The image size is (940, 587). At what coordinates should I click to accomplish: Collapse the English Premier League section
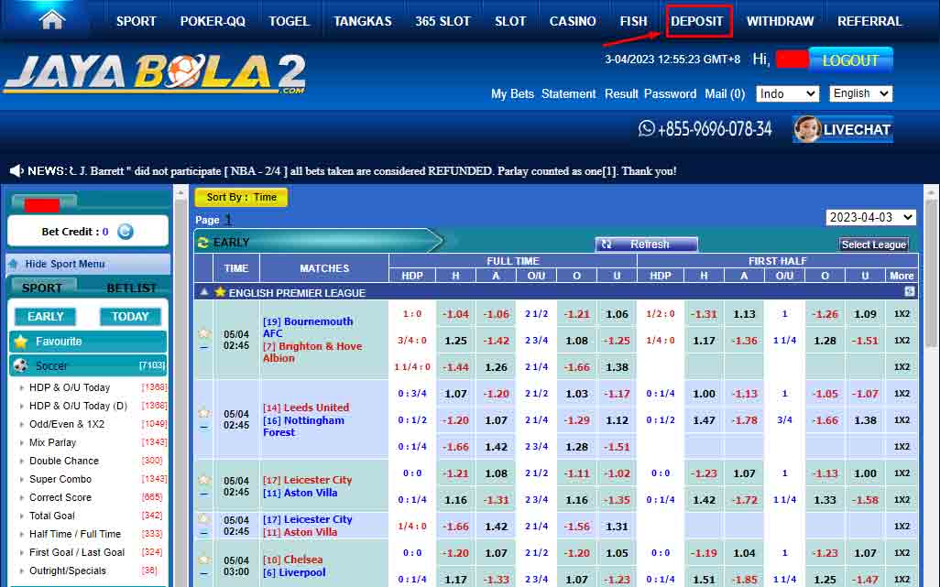point(203,292)
